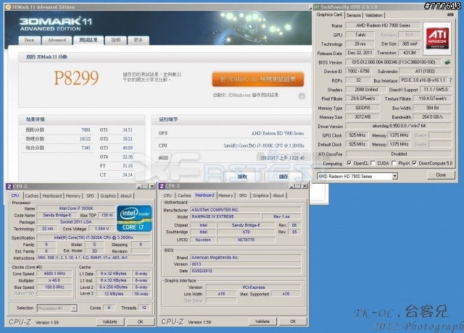Open Memory tab in right CPU-Z window

pos(225,195)
